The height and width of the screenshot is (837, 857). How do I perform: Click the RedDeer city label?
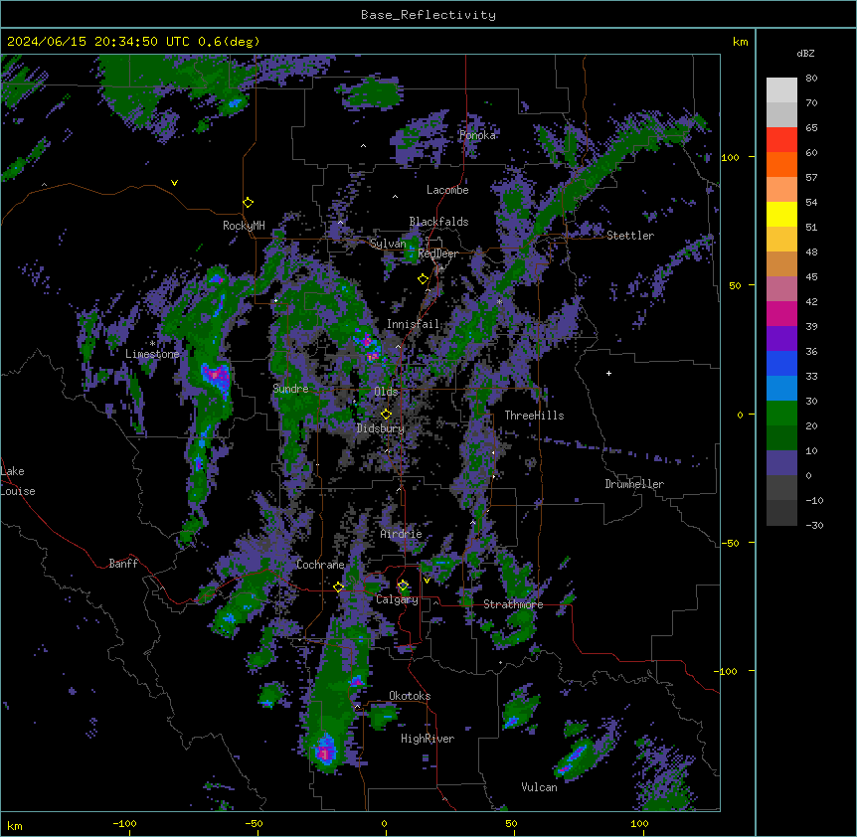click(437, 253)
